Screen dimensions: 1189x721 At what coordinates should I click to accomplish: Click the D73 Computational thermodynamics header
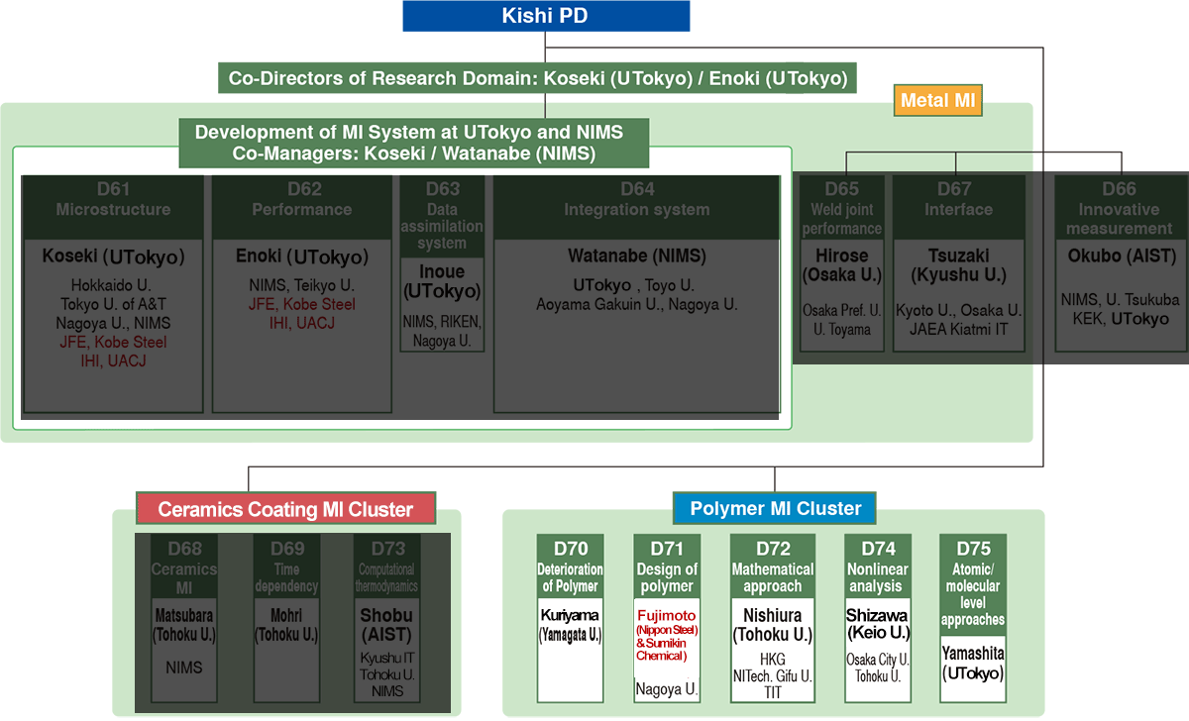pos(387,567)
